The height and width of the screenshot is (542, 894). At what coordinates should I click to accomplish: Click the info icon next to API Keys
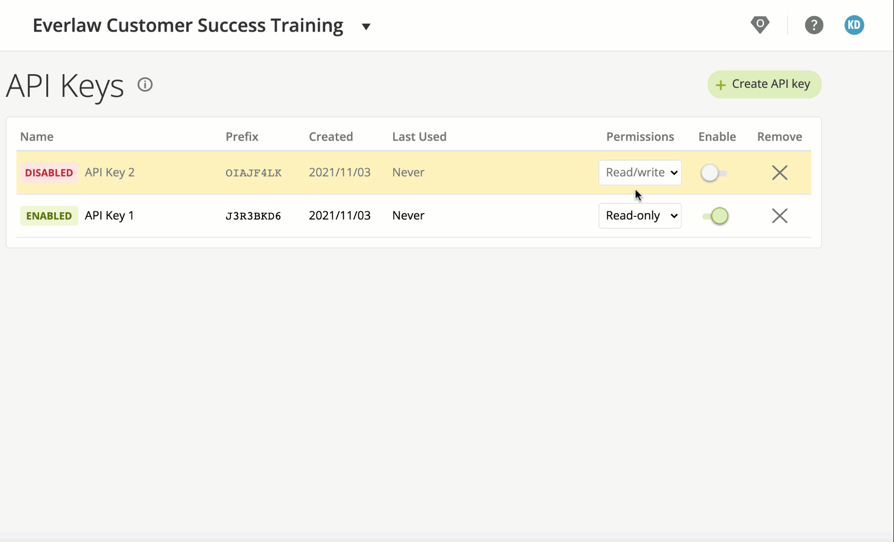point(145,85)
